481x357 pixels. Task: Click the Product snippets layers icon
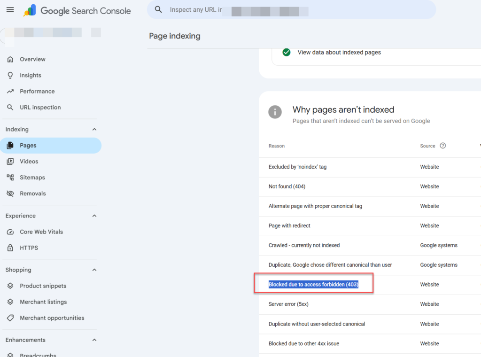(10, 286)
